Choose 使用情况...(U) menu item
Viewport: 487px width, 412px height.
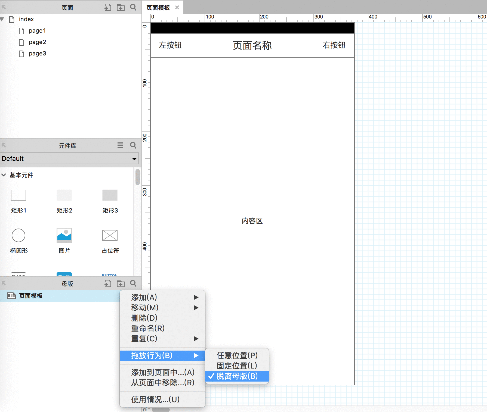(x=162, y=399)
